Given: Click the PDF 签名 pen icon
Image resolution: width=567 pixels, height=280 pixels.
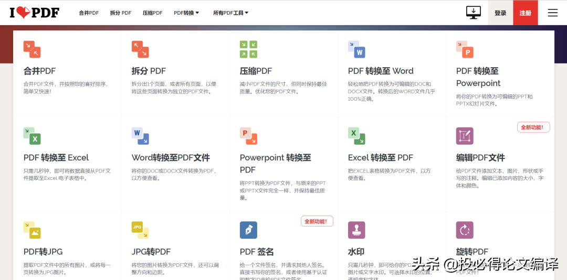Looking at the screenshot, I should [248, 230].
